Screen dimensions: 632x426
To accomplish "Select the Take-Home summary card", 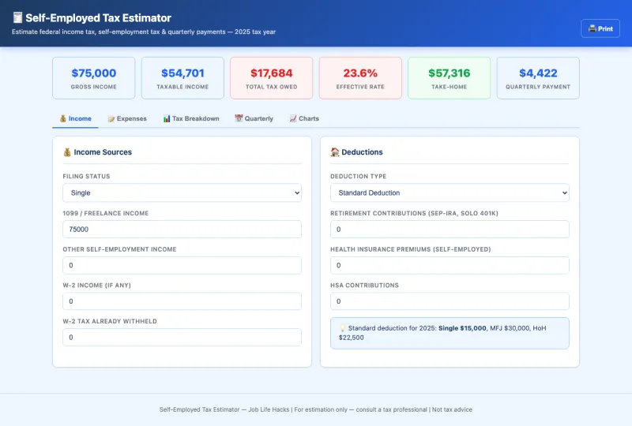I will click(x=449, y=78).
